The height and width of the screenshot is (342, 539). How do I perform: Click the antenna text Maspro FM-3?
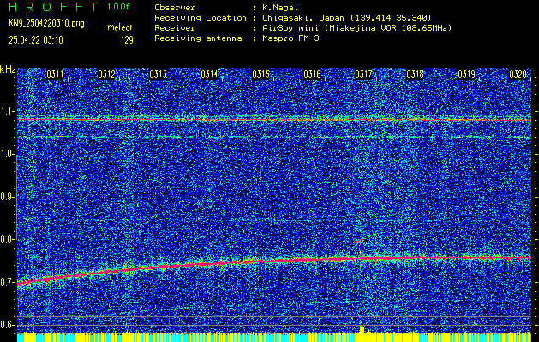290,38
